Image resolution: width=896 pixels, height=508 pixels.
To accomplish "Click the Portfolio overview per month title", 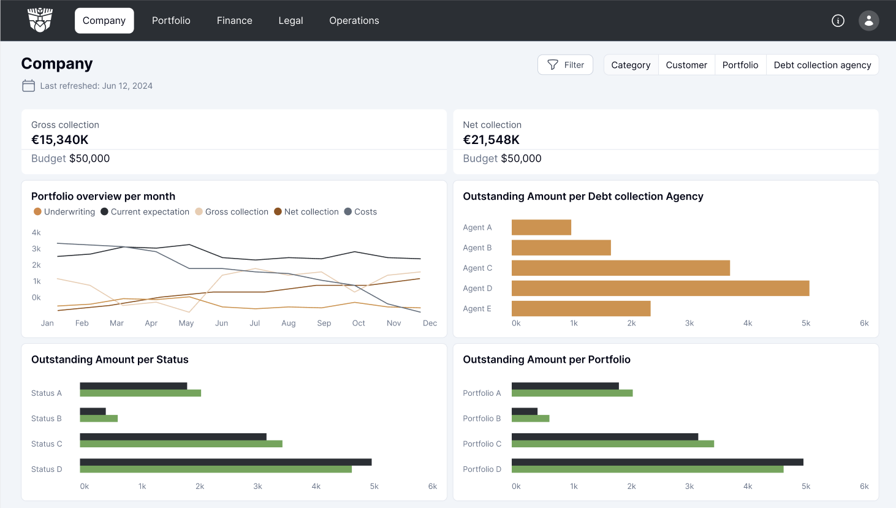I will point(103,196).
